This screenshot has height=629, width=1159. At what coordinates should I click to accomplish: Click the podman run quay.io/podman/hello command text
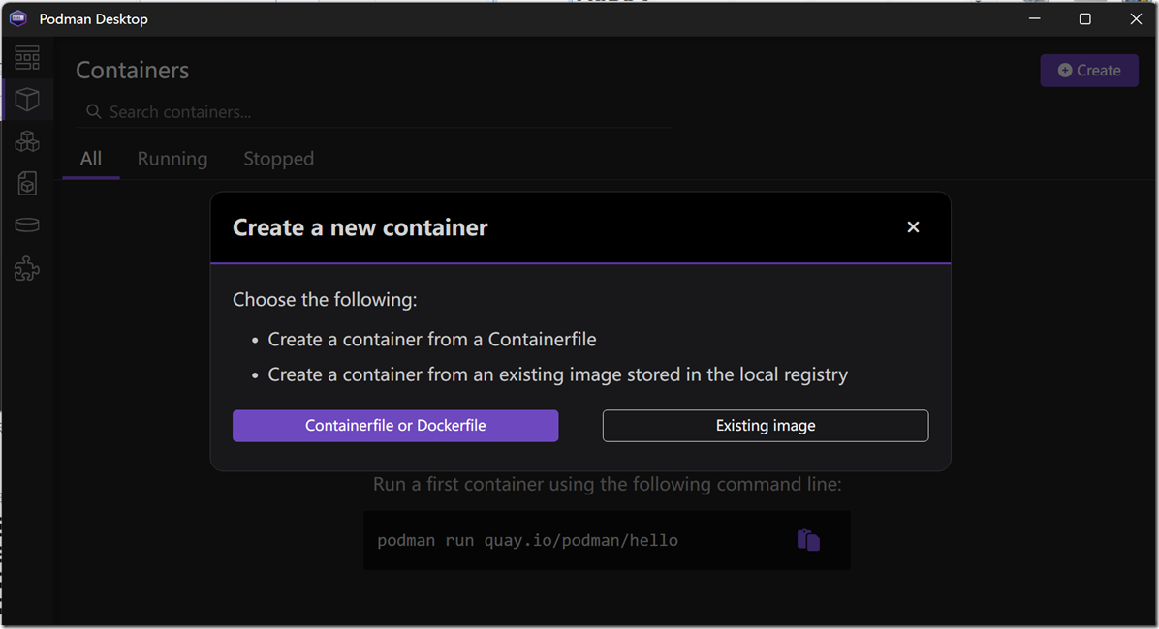tap(527, 540)
